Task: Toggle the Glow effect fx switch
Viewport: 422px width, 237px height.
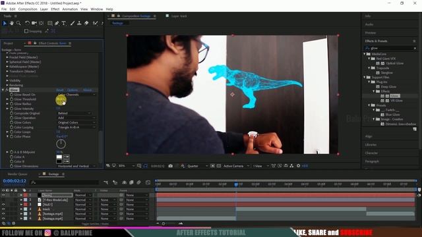Action: (x=7, y=90)
